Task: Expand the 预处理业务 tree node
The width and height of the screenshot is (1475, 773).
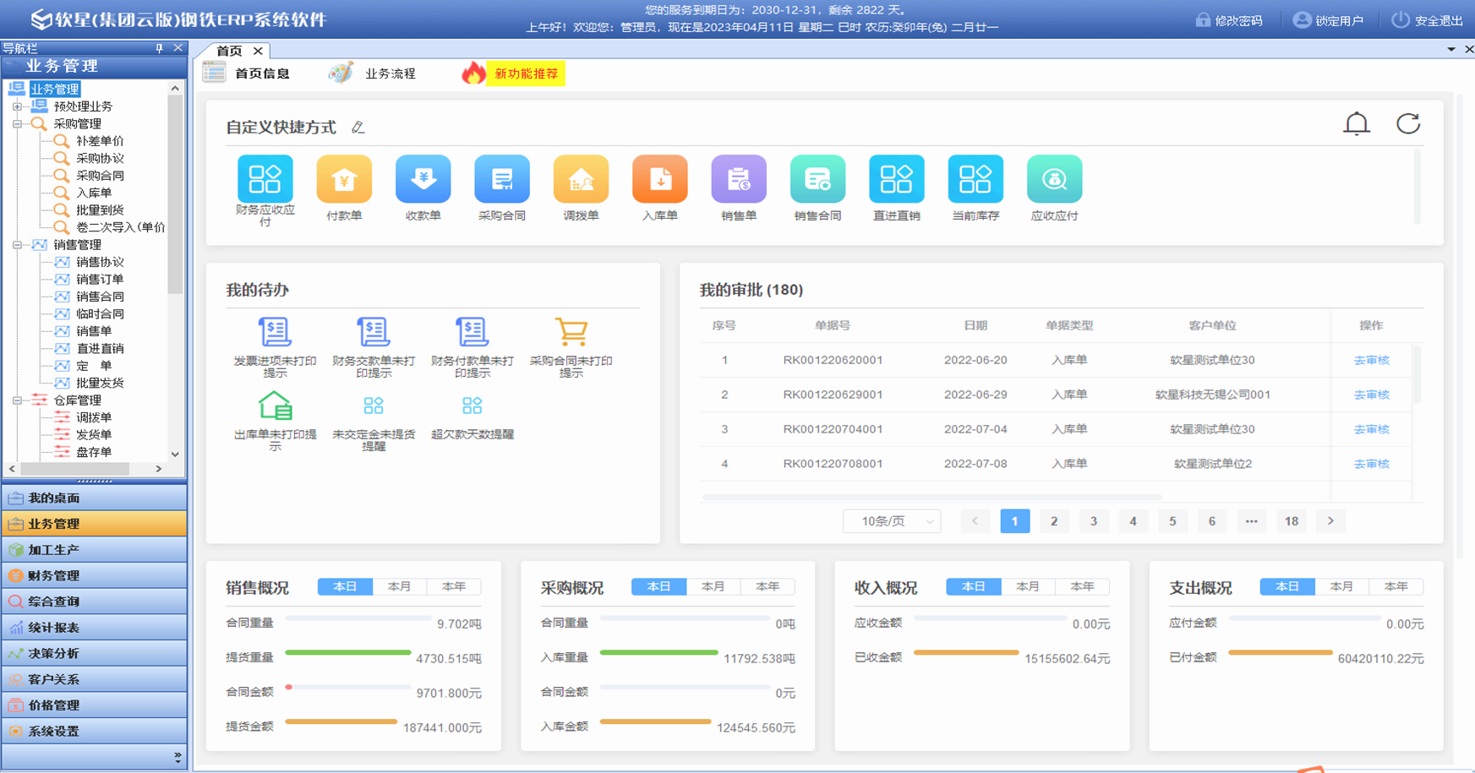Action: coord(17,106)
